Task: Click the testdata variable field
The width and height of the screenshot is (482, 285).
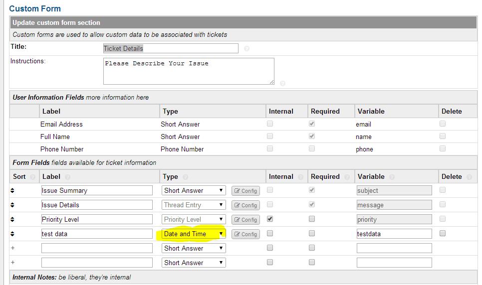Action: 394,234
